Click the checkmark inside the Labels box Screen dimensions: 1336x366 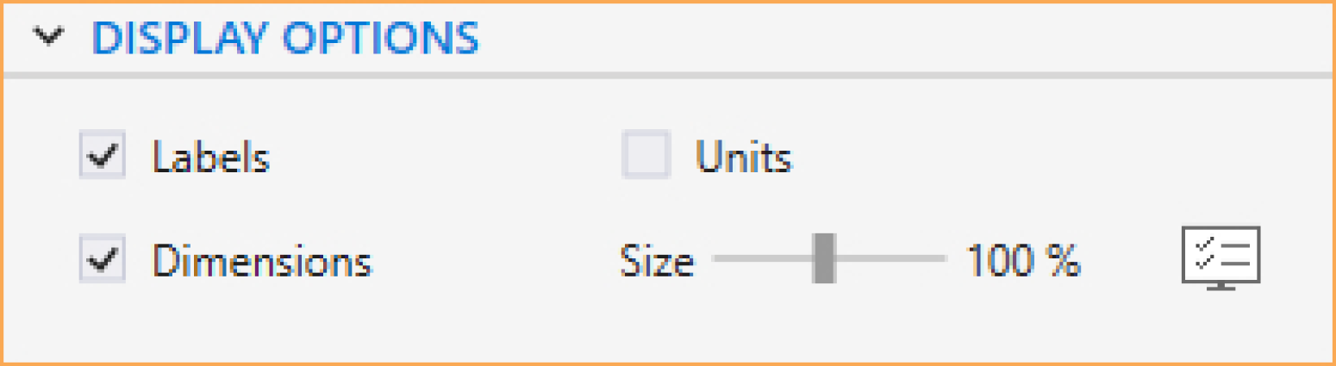click(103, 157)
